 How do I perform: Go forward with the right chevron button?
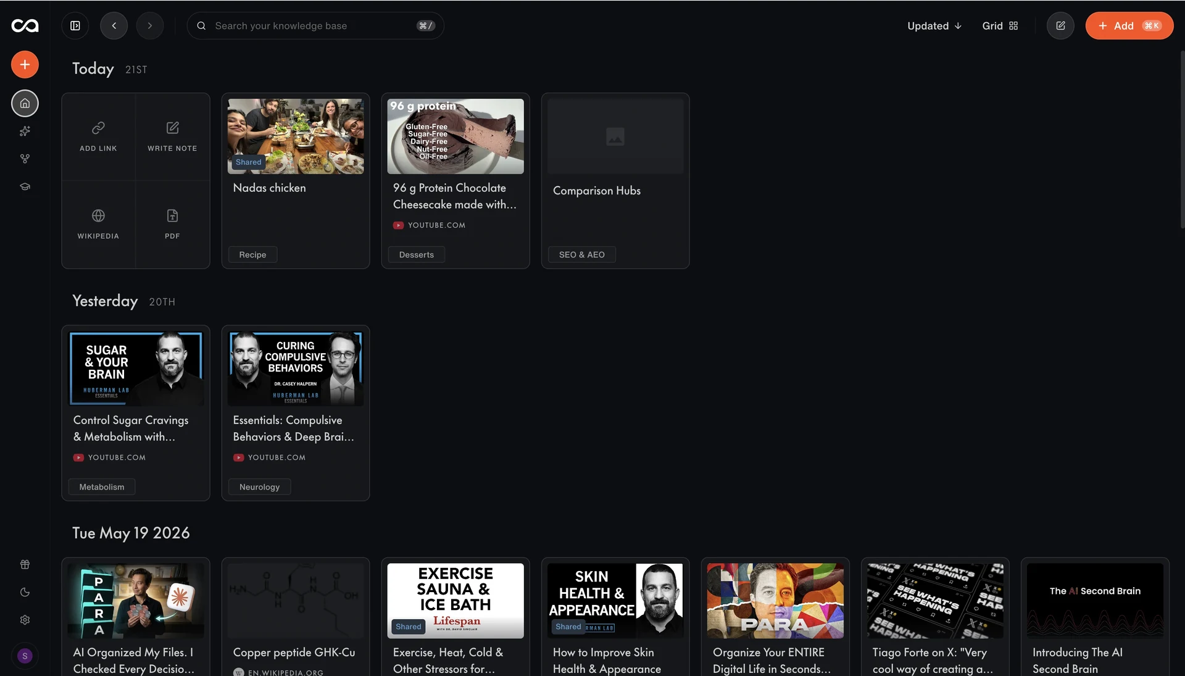coord(150,25)
